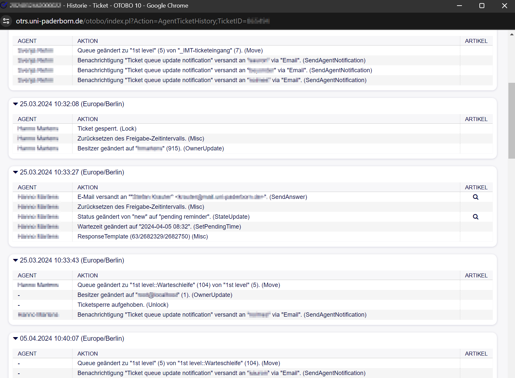Select 'Besitzer geändert auf ... (915)' entry

pos(151,148)
